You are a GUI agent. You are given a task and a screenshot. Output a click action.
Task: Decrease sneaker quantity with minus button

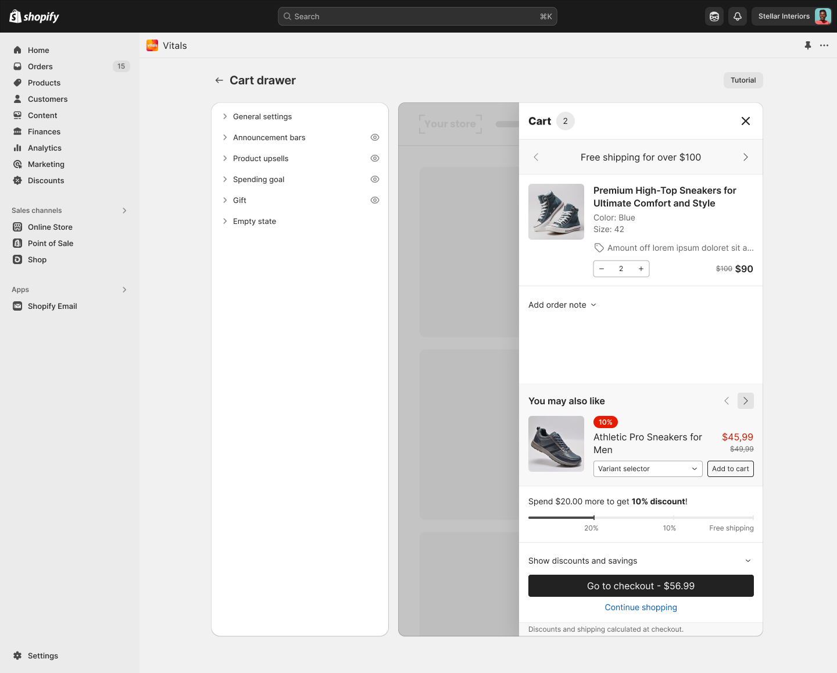602,269
